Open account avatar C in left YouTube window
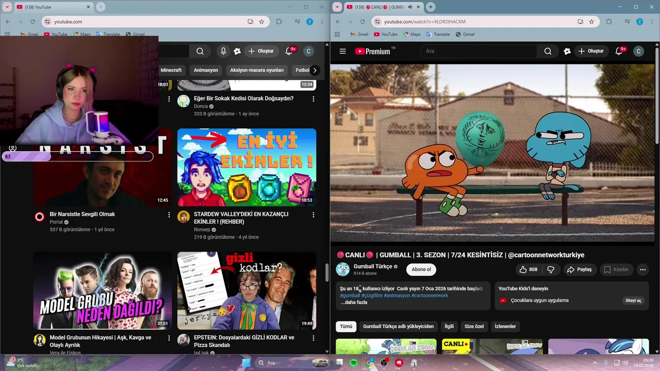 pyautogui.click(x=308, y=51)
